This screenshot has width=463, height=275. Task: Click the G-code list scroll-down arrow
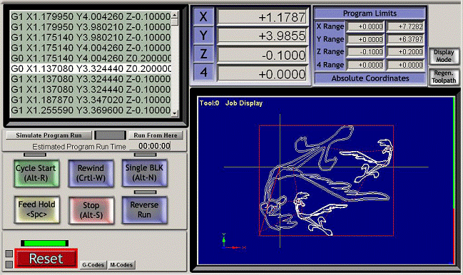(x=175, y=113)
